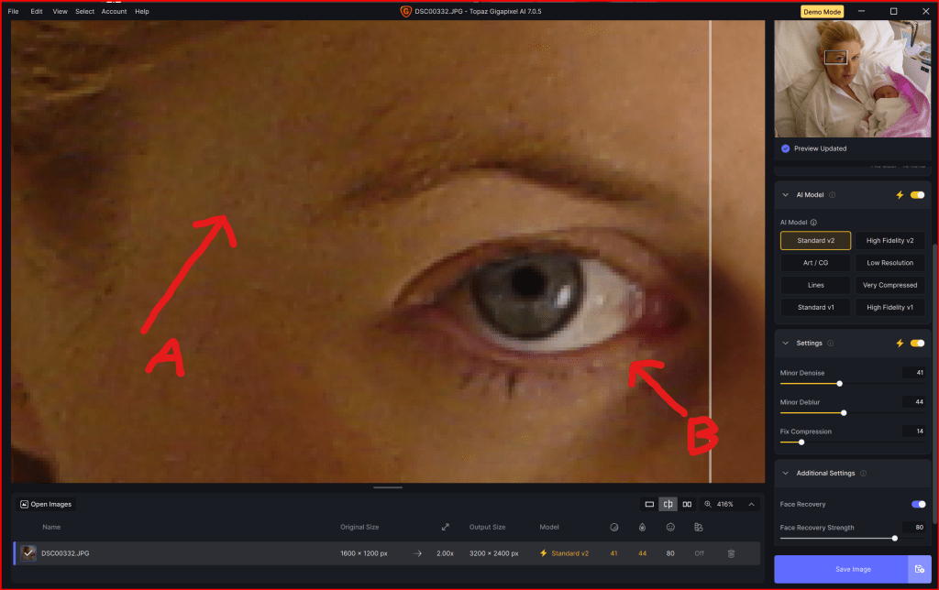The height and width of the screenshot is (590, 939).
Task: Switch to single view layout icon
Action: (x=649, y=504)
